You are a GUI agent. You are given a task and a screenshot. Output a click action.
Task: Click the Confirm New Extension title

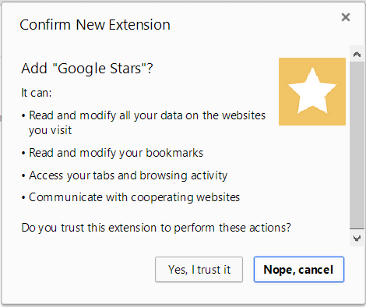[x=95, y=25]
